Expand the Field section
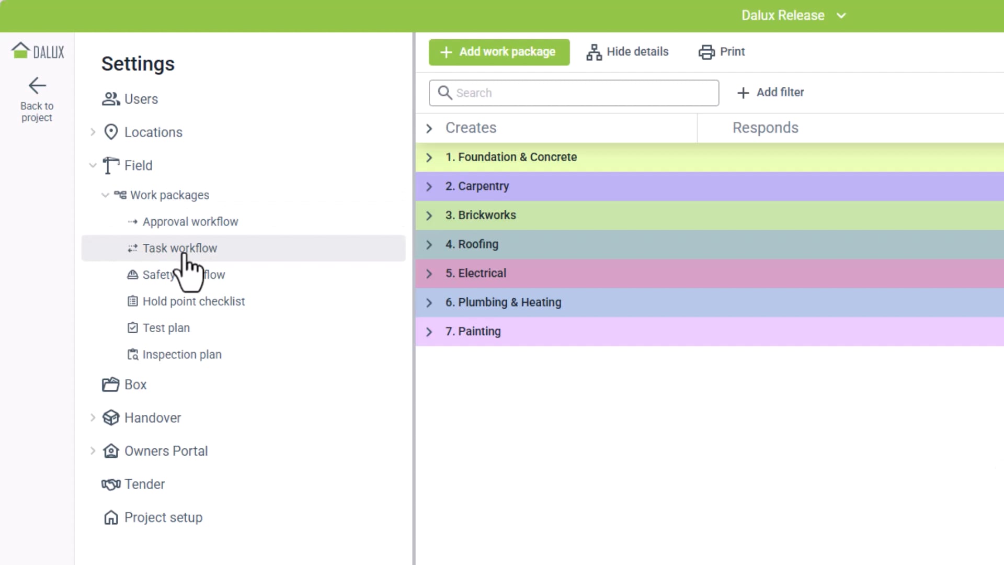 [93, 165]
